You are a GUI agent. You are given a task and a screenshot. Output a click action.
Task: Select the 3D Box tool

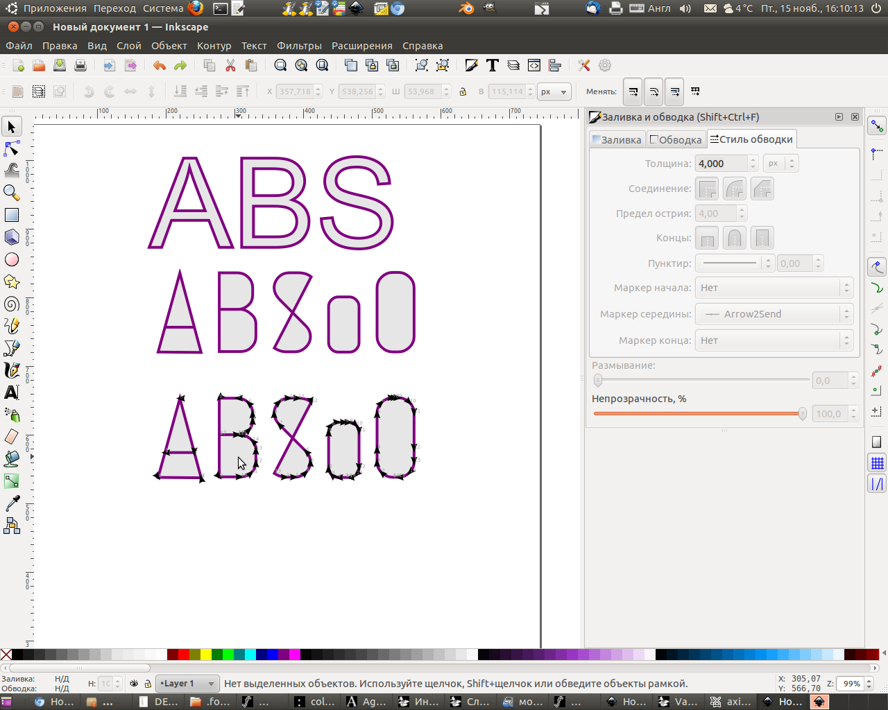(12, 237)
